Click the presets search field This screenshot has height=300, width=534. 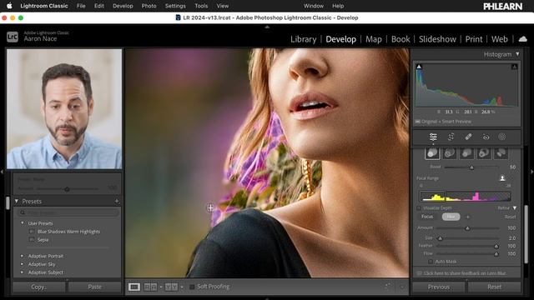(x=68, y=213)
